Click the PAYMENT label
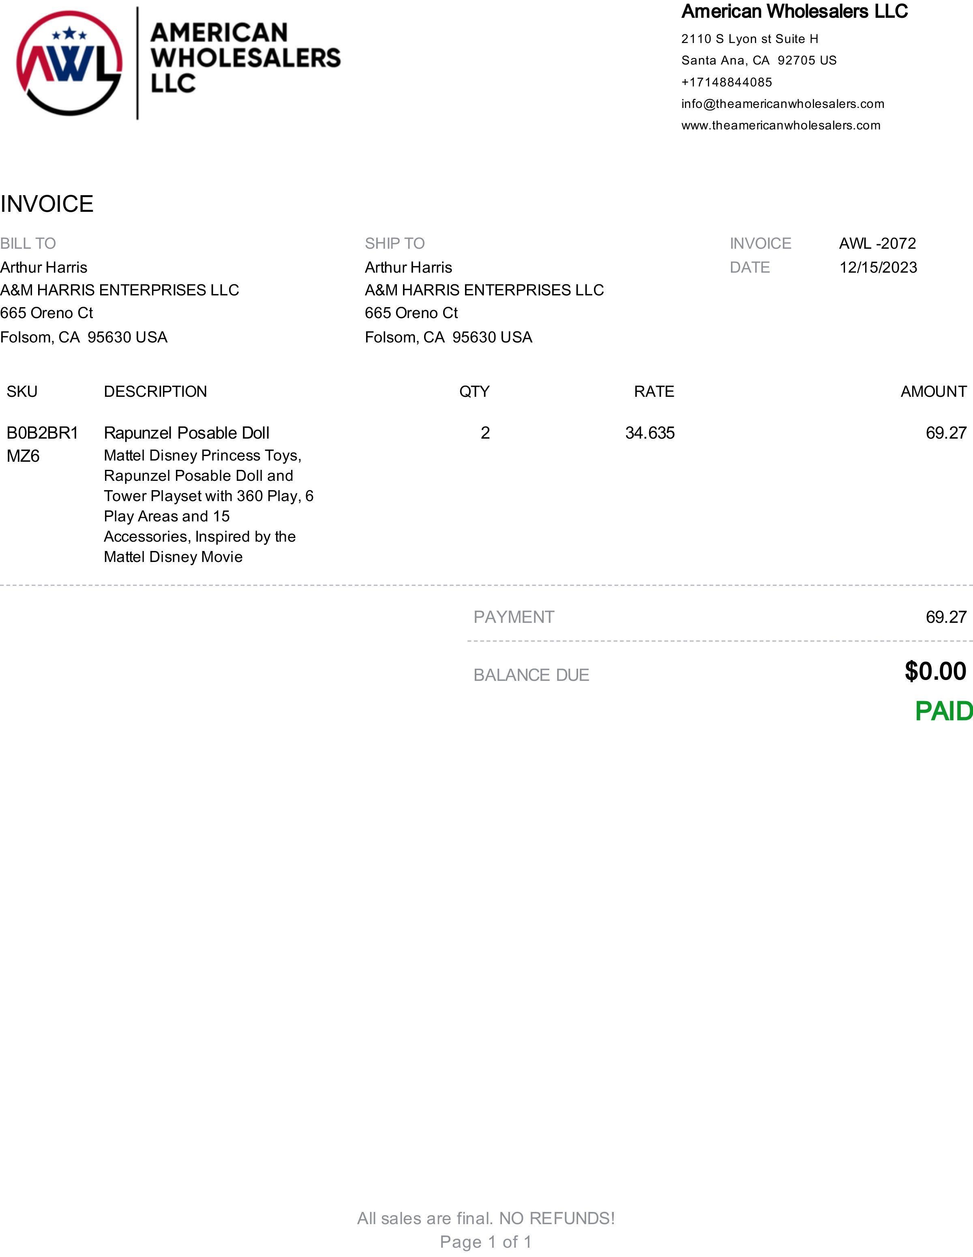 click(x=514, y=617)
